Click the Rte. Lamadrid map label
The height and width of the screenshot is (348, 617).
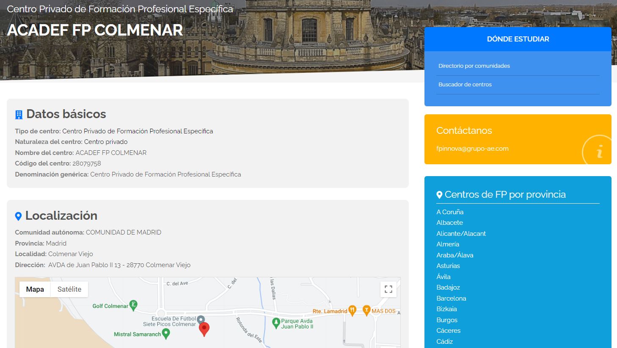click(330, 311)
